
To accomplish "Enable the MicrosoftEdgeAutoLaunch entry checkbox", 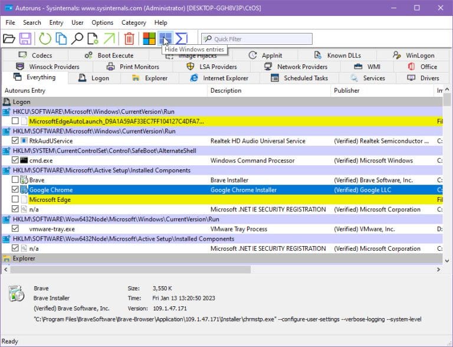I will click(15, 121).
